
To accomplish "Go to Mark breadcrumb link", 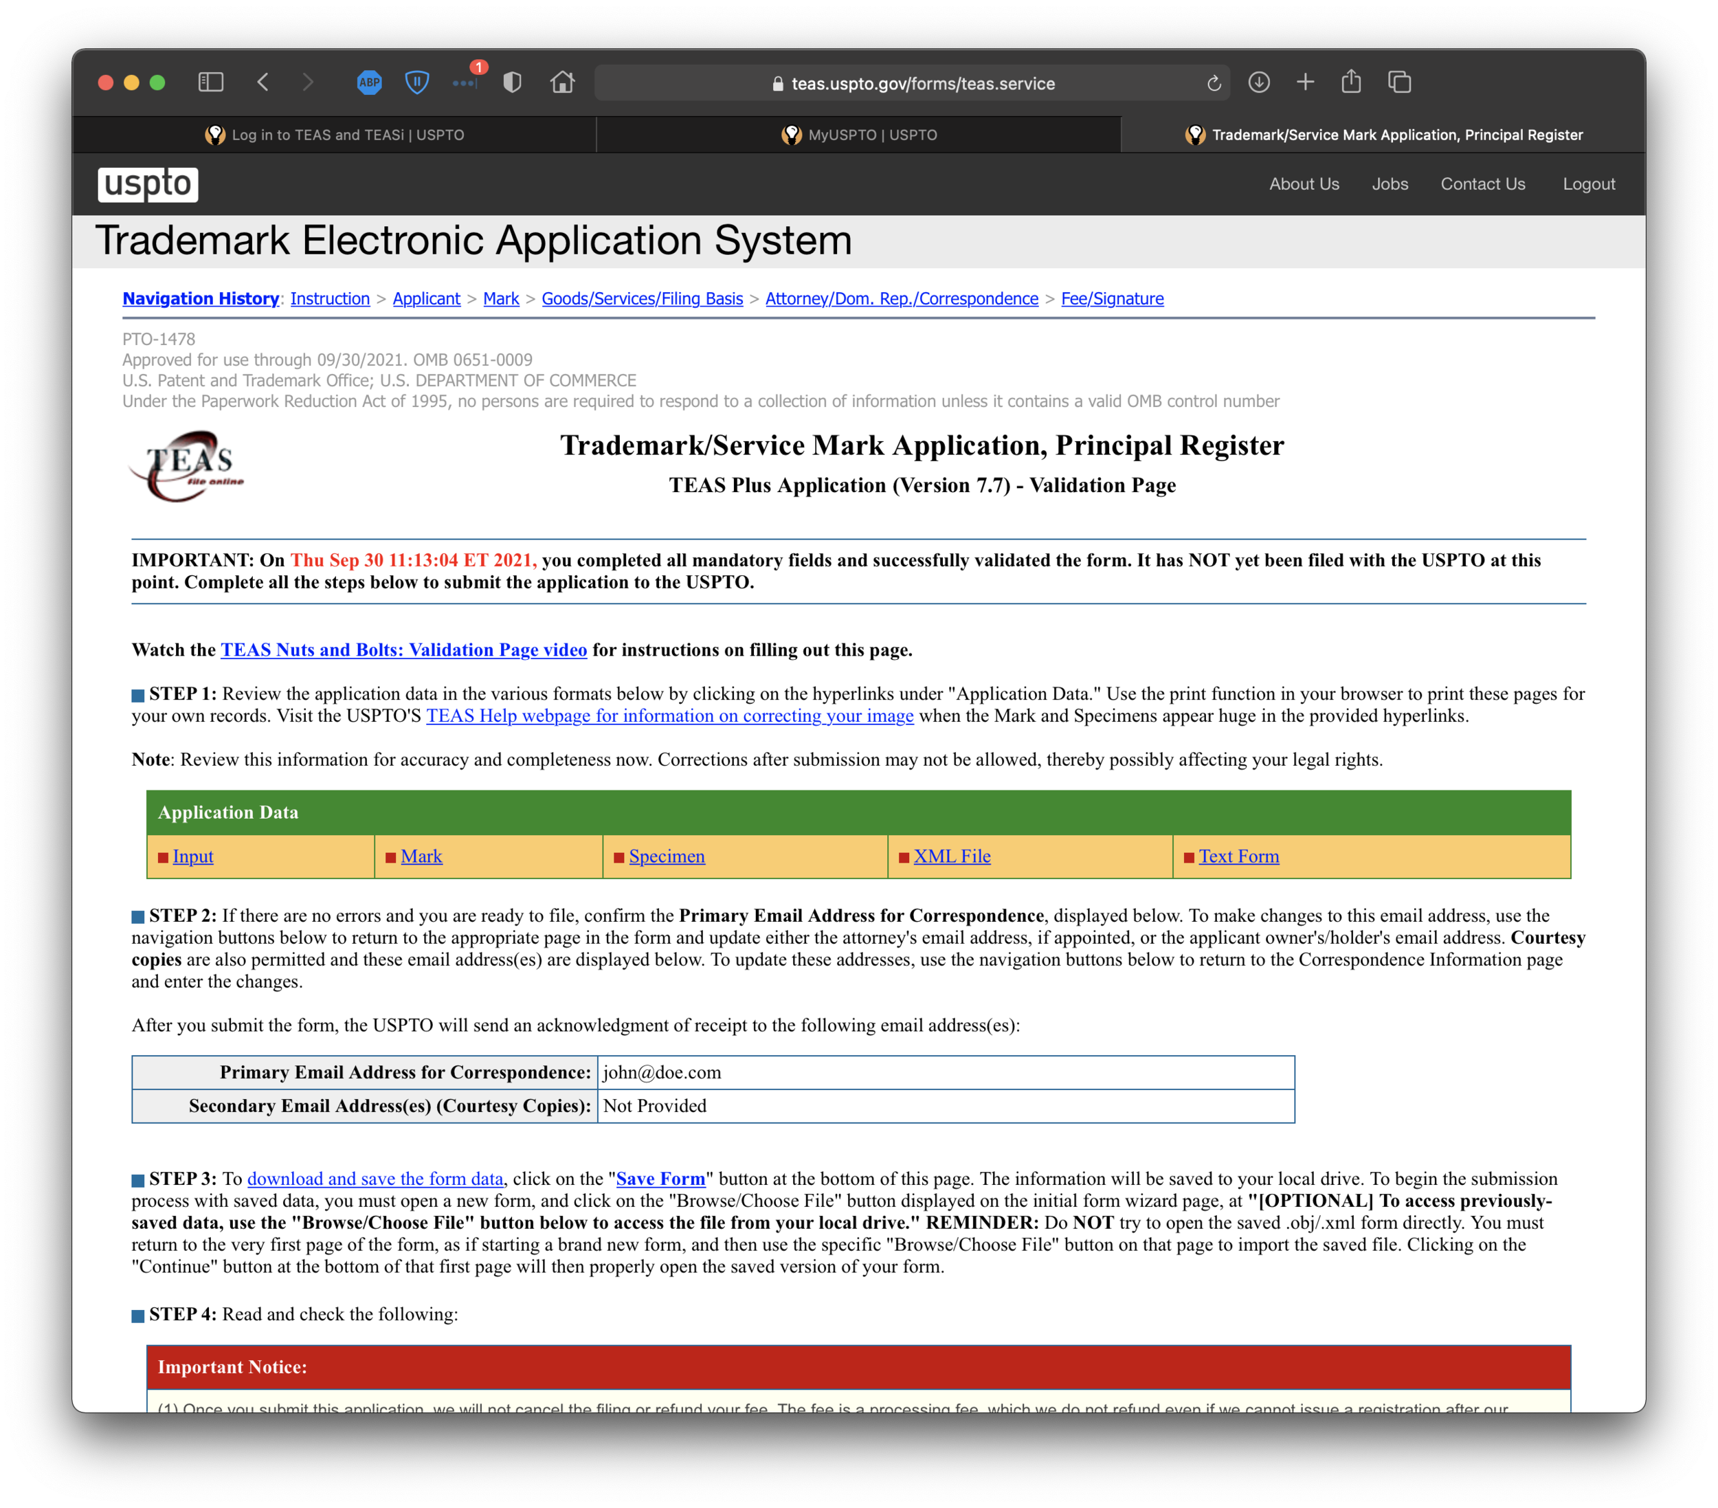I will [x=501, y=298].
